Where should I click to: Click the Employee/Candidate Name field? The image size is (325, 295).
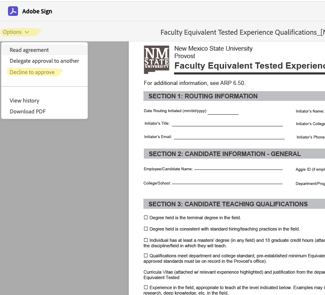238,167
